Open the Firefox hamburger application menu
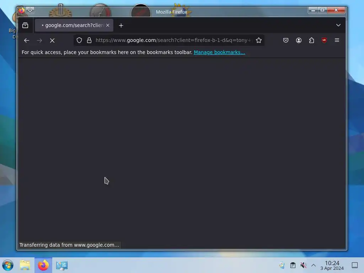 click(337, 41)
